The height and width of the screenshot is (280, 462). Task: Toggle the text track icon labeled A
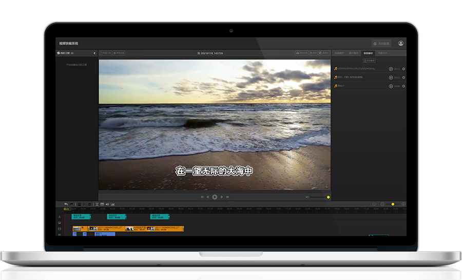(x=60, y=217)
